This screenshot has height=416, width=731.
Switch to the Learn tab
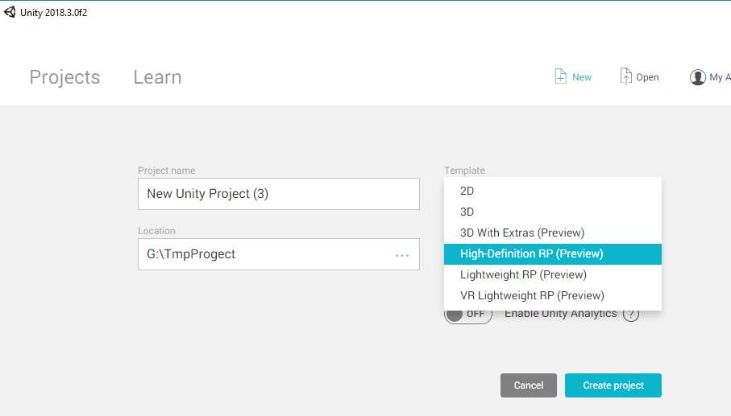158,77
